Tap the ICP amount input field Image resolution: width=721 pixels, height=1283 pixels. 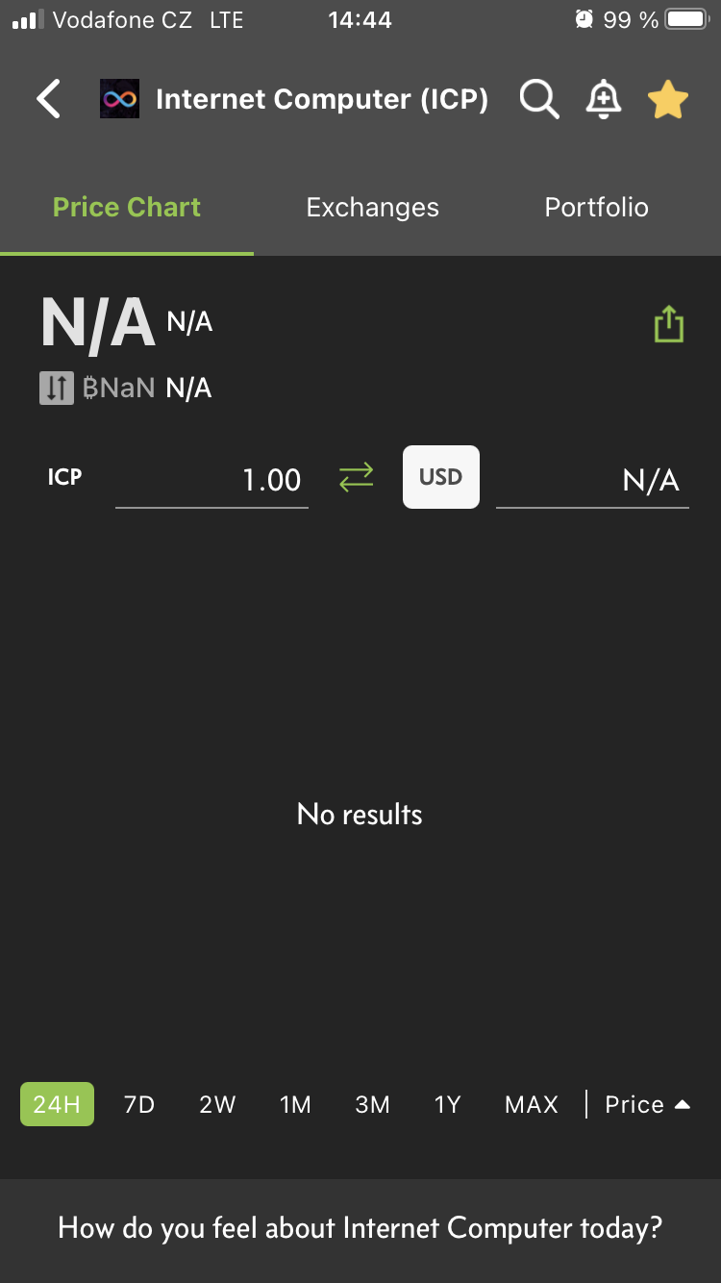pyautogui.click(x=211, y=479)
